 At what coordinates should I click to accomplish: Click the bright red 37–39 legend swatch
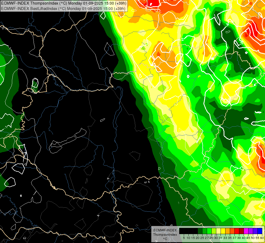[x=237, y=231]
